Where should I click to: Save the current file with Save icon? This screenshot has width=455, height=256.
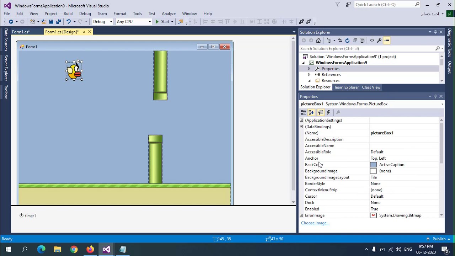point(51,22)
